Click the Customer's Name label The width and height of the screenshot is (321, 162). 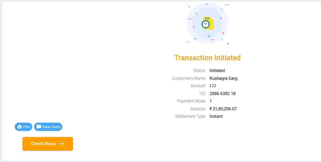pyautogui.click(x=189, y=78)
